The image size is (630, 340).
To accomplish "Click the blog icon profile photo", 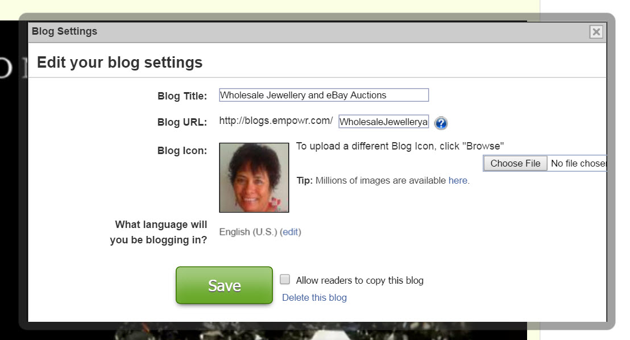I will [254, 177].
